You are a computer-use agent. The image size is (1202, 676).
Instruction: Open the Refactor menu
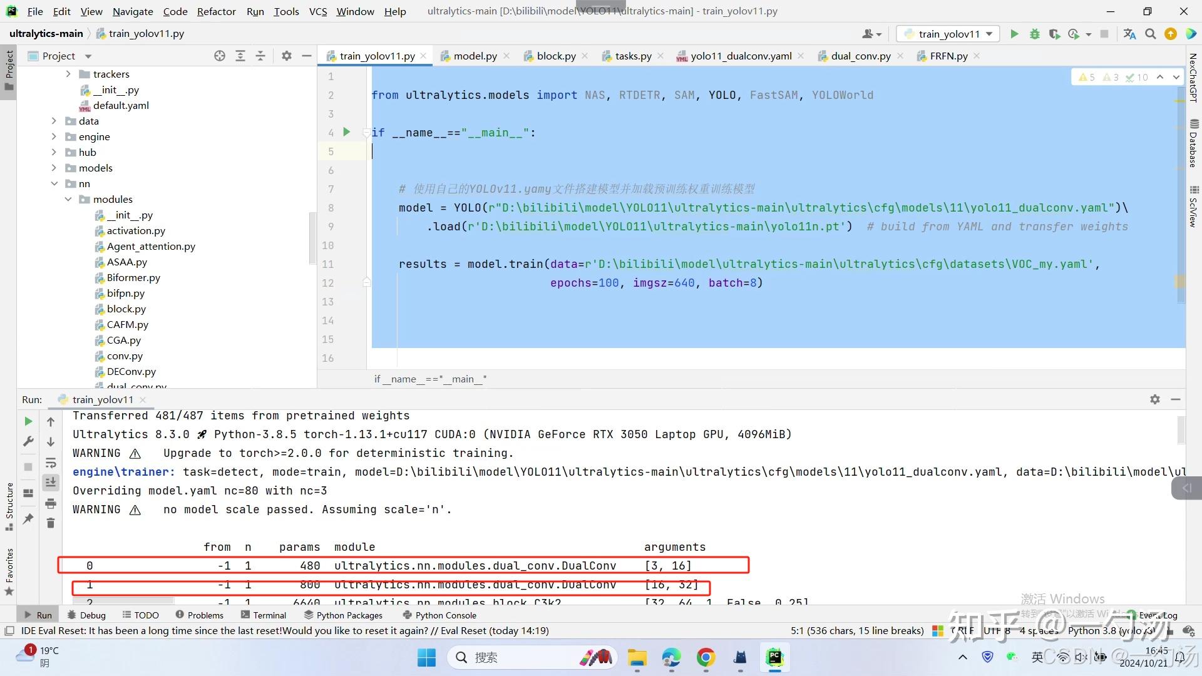pyautogui.click(x=216, y=11)
